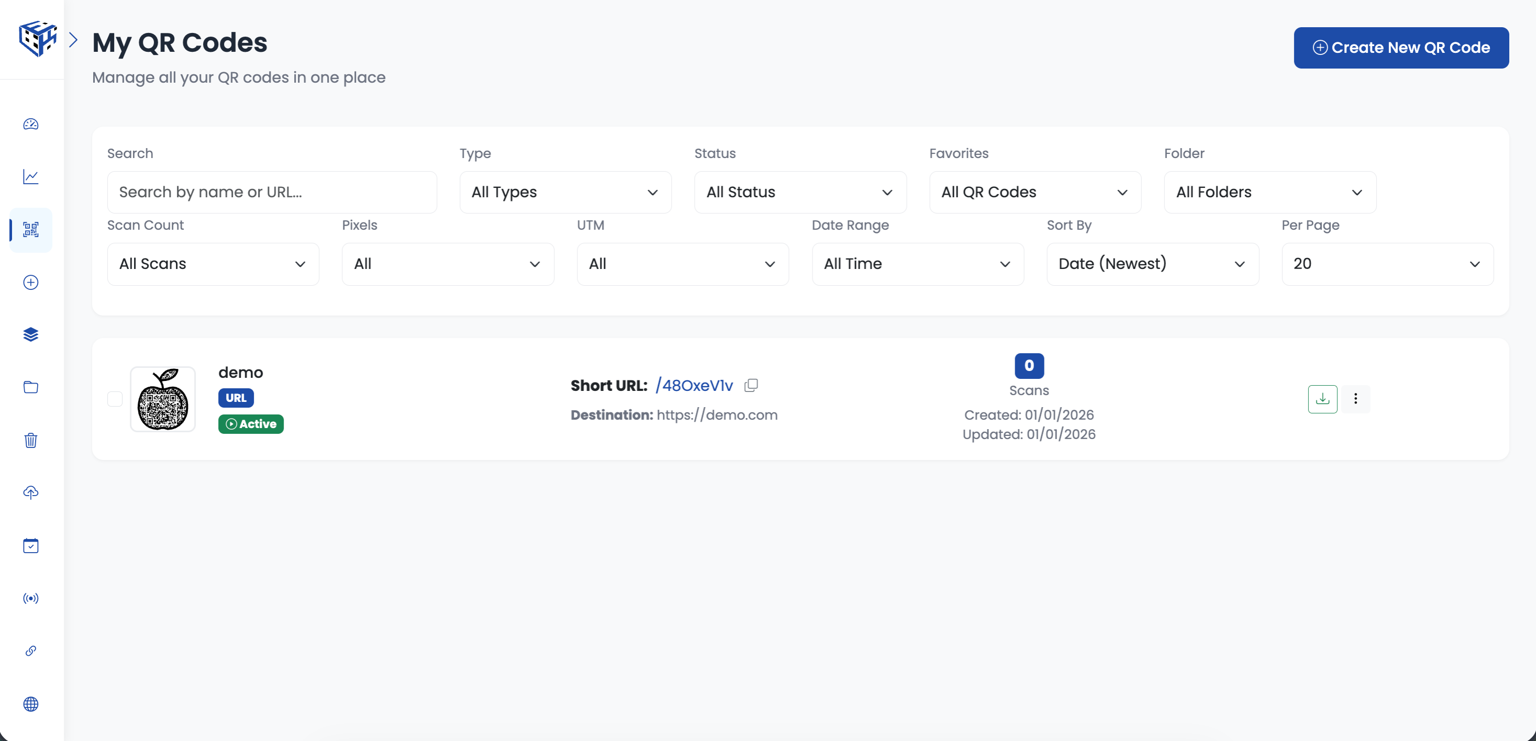The height and width of the screenshot is (741, 1536).
Task: Click the globe icon in sidebar
Action: tap(31, 703)
